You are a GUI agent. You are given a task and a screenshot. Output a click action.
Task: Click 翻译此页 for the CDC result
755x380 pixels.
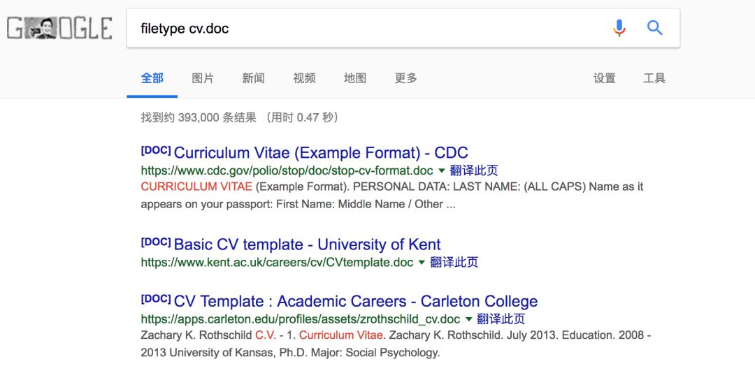[x=474, y=170]
